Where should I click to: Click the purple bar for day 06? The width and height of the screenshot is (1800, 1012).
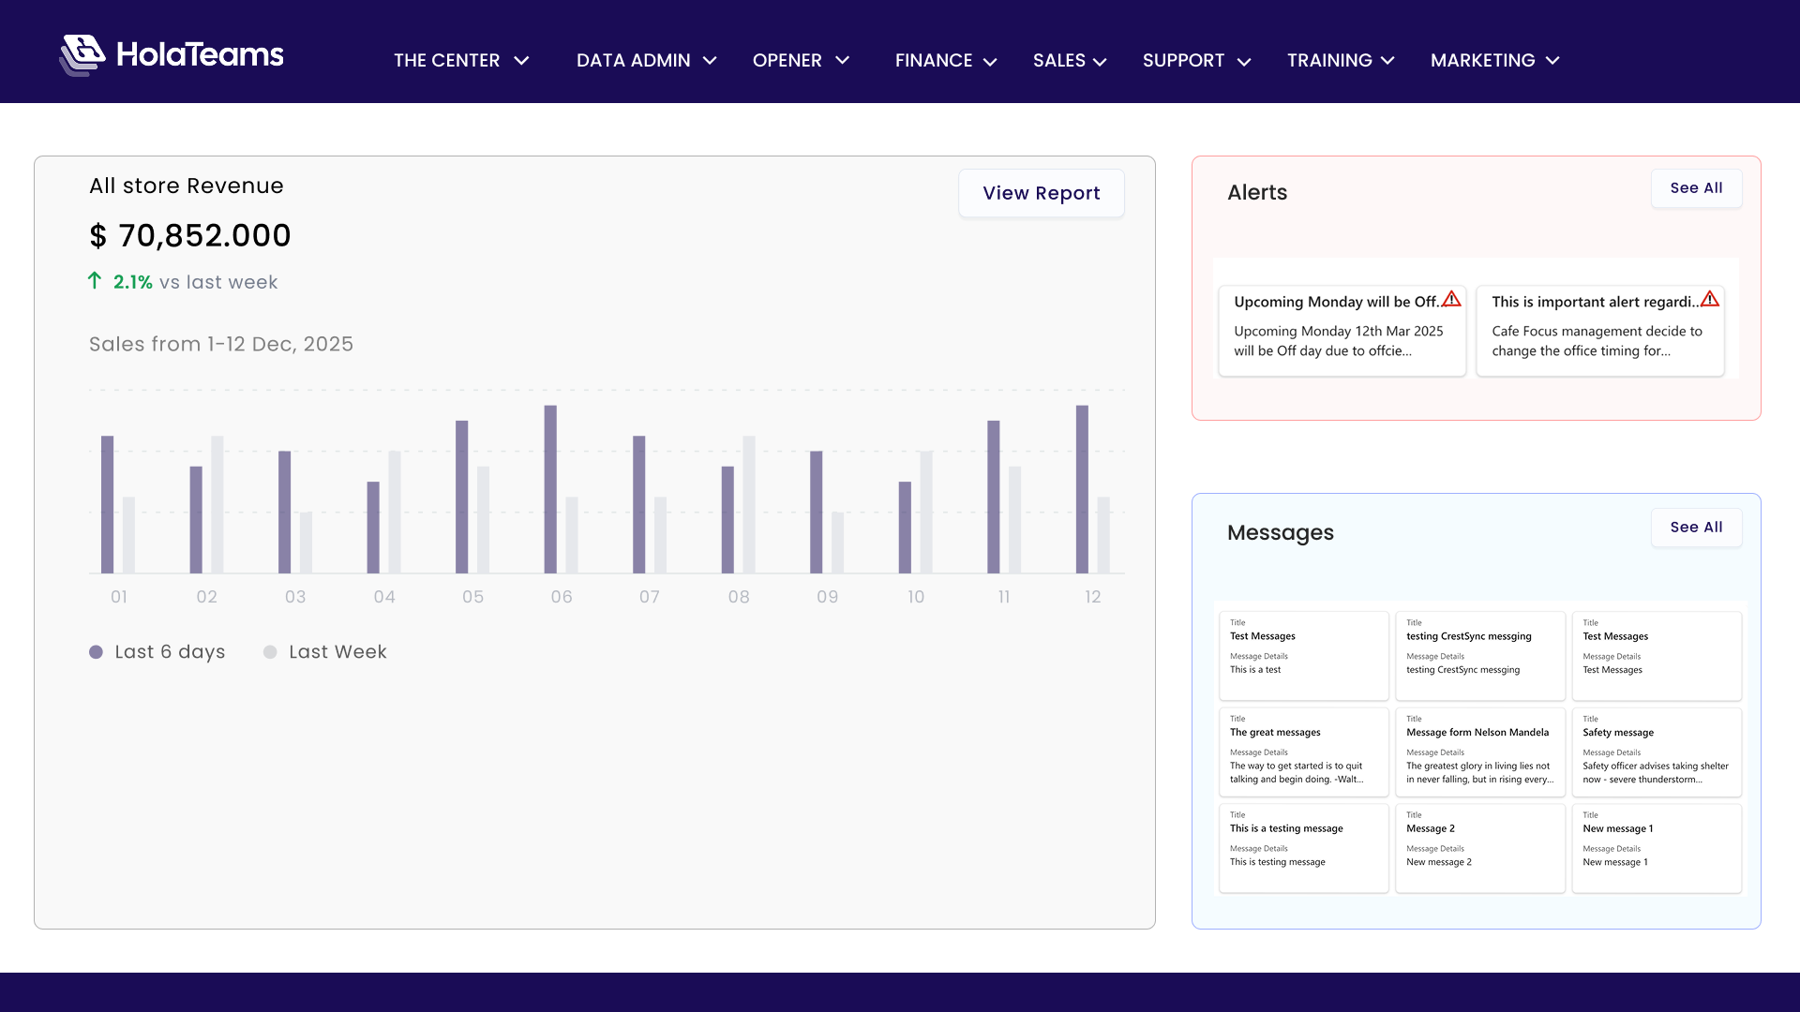point(550,489)
